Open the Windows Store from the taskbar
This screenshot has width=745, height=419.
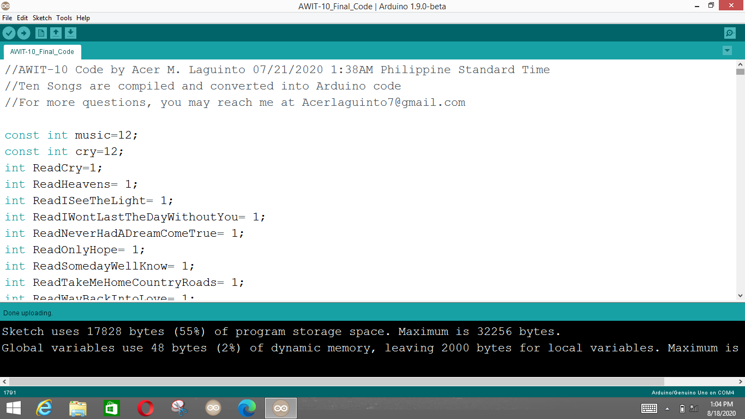tap(112, 408)
